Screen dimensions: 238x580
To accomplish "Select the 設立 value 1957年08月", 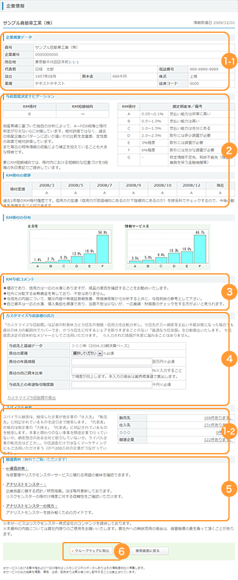I will pyautogui.click(x=46, y=76).
